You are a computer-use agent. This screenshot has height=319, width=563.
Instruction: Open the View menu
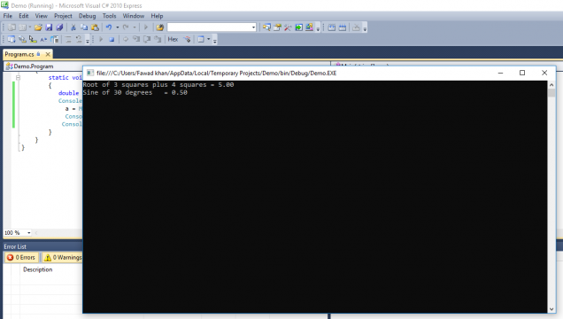tap(42, 16)
